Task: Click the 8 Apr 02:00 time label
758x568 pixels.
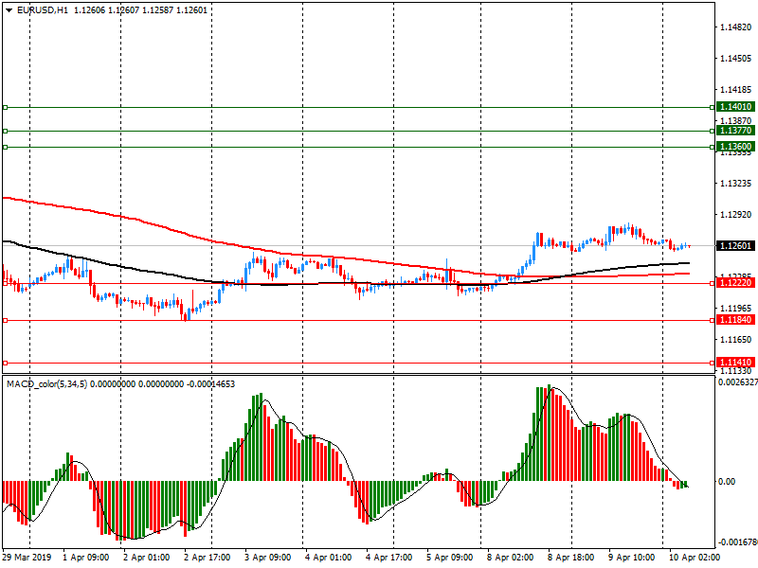Action: [511, 558]
